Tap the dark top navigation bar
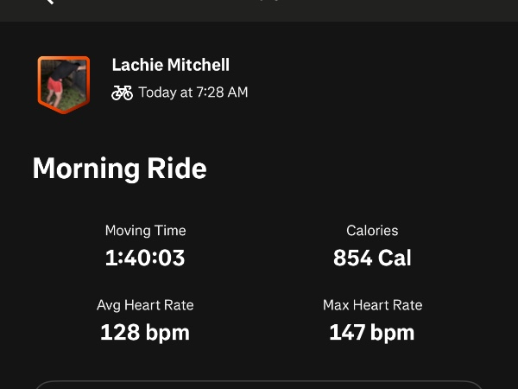 (388, 9)
